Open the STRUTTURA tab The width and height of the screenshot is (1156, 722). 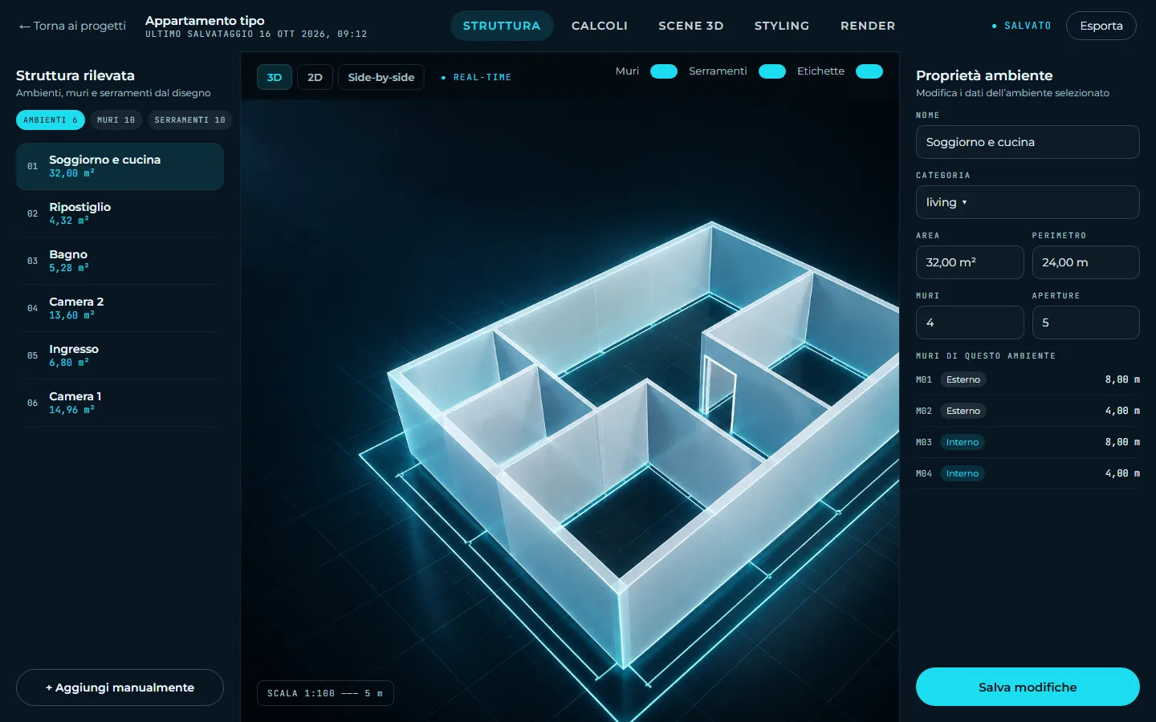click(x=502, y=26)
